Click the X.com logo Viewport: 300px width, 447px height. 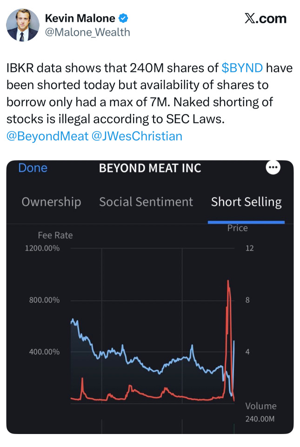pyautogui.click(x=266, y=19)
